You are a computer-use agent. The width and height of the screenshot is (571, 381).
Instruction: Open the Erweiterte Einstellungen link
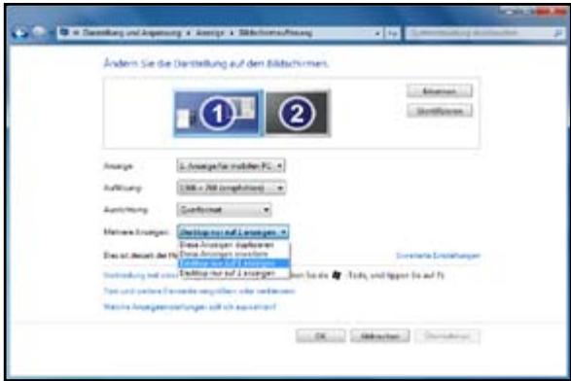(x=438, y=256)
